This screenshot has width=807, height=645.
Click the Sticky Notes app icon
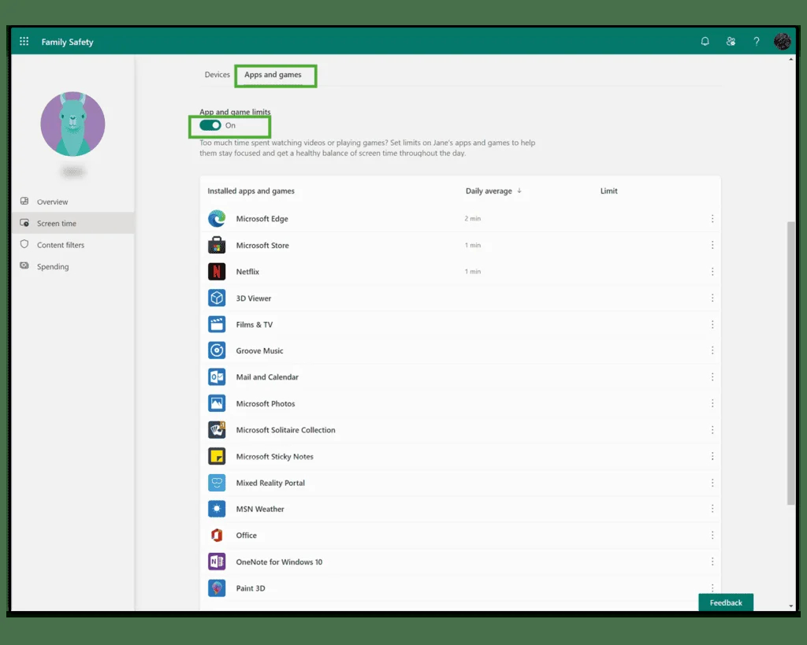(x=217, y=456)
